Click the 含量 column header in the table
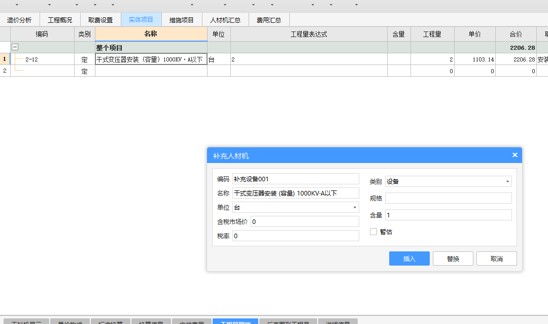Screen dimensions: 548x324 (x=399, y=34)
